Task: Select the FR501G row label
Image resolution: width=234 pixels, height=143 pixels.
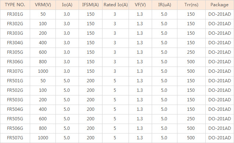Action: click(x=15, y=81)
